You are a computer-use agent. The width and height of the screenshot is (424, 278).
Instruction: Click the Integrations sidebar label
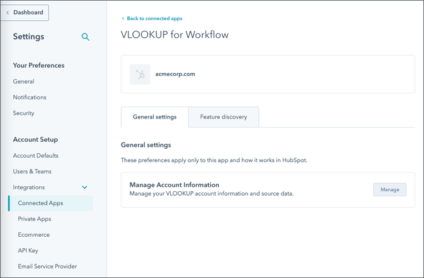[x=29, y=187]
